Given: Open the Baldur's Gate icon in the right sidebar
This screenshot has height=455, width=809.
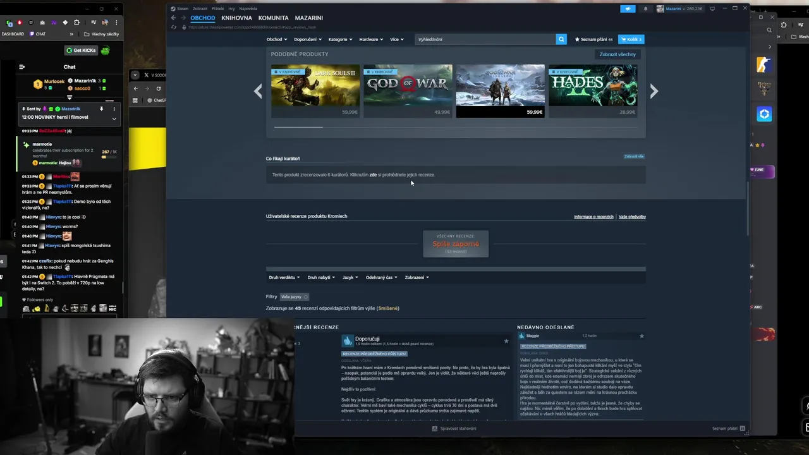Looking at the screenshot, I should click(x=764, y=89).
